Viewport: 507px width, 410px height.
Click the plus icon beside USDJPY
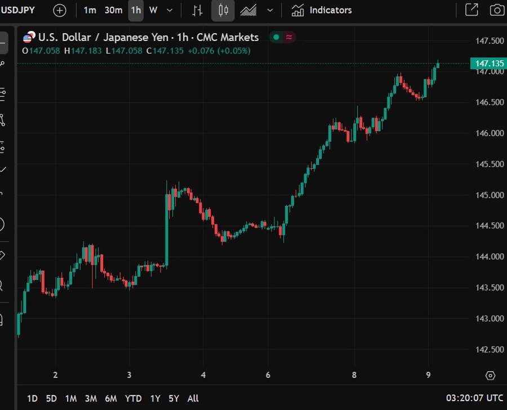point(59,10)
